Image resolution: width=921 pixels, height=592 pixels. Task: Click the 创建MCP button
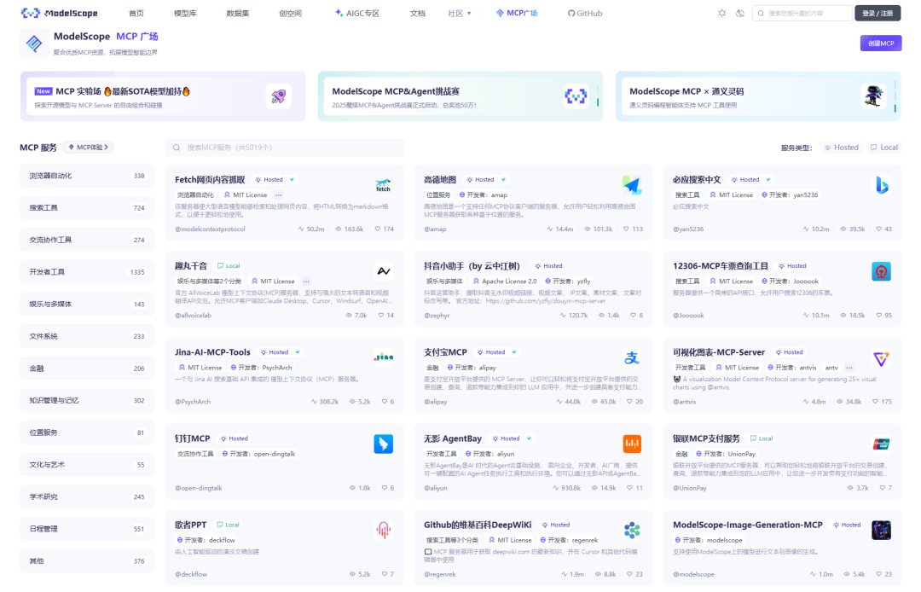pyautogui.click(x=880, y=44)
